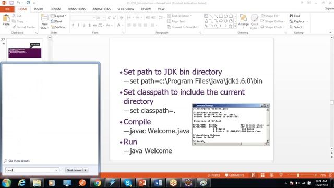
Task: Open Shape Effects options
Action: [x=272, y=27]
